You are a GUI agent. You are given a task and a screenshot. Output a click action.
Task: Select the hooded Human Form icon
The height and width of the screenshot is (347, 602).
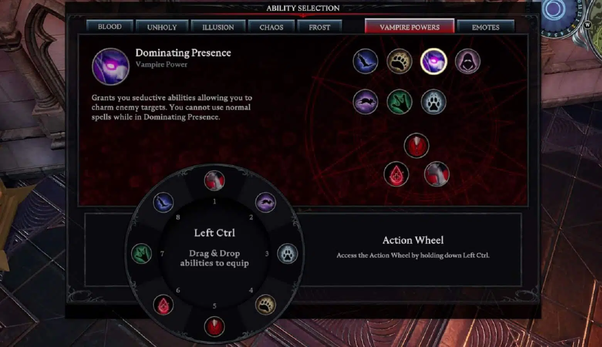coord(467,61)
